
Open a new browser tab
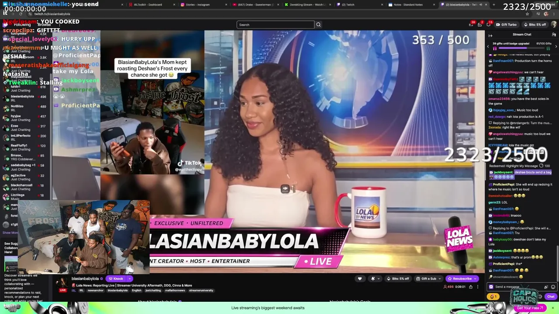(493, 4)
